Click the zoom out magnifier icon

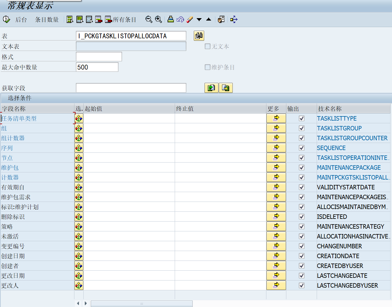[149, 20]
